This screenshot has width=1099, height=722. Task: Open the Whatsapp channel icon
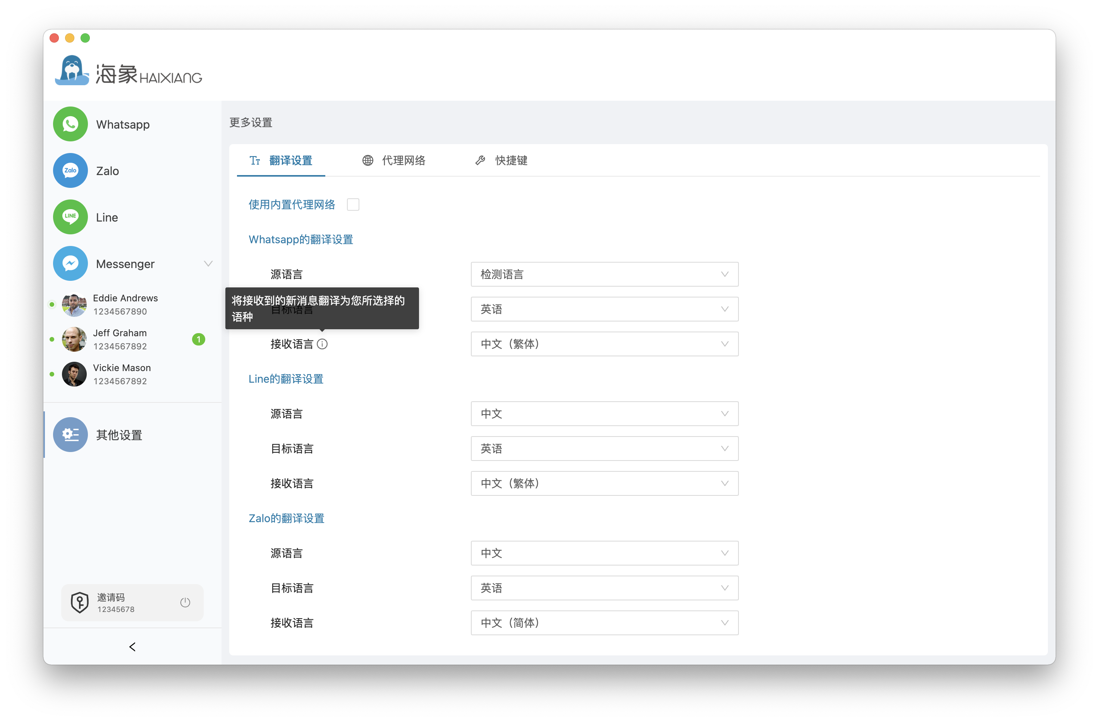coord(70,124)
